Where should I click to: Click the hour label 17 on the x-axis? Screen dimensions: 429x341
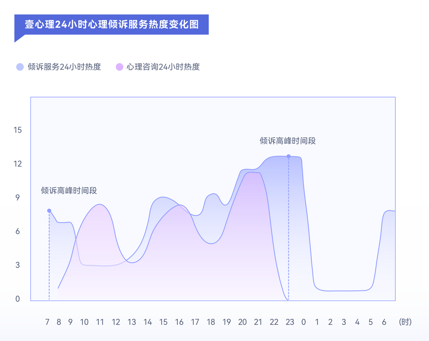[x=195, y=322]
